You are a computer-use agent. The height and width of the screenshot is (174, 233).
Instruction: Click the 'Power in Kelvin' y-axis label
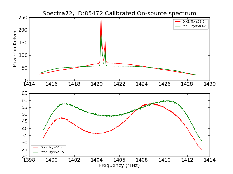click(15, 49)
